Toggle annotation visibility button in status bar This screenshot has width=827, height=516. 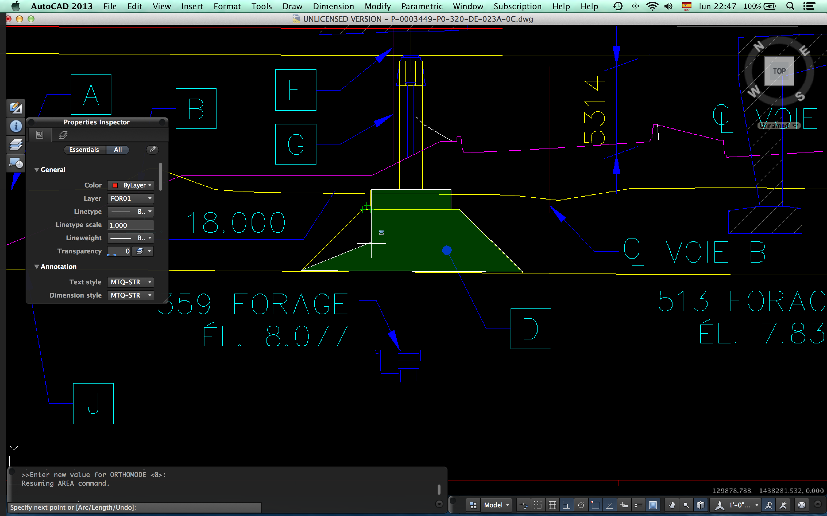[768, 505]
